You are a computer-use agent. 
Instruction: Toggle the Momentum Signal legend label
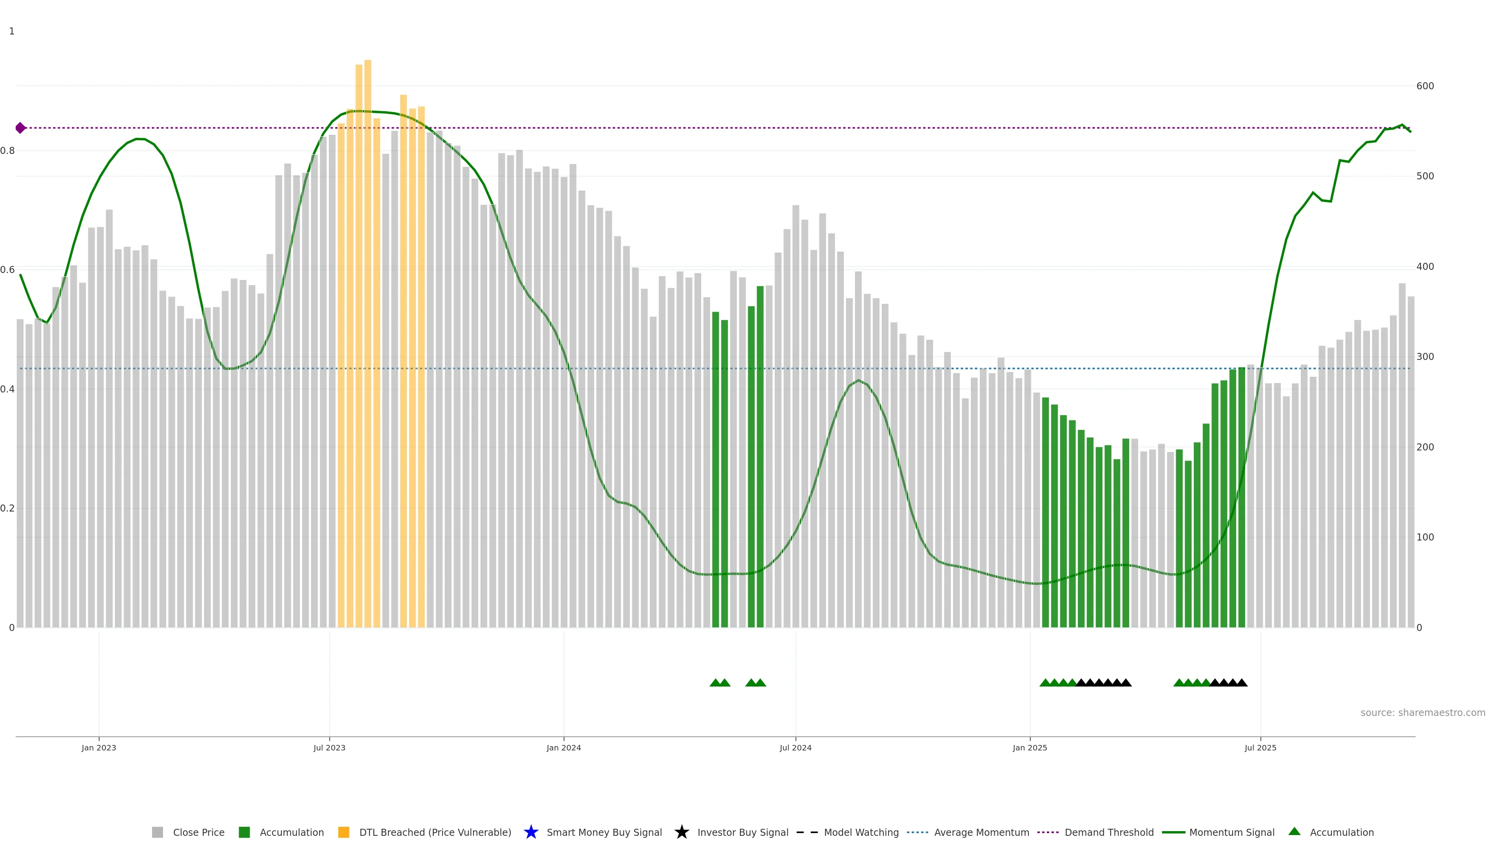[1231, 832]
